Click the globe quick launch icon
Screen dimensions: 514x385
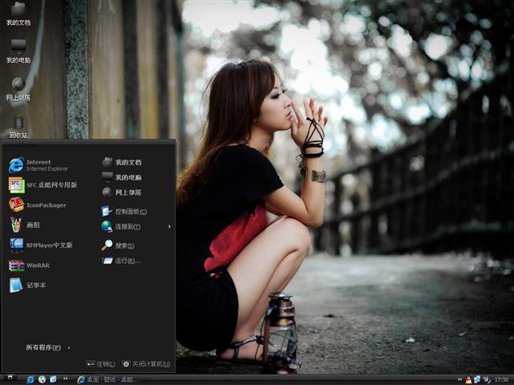(42, 379)
